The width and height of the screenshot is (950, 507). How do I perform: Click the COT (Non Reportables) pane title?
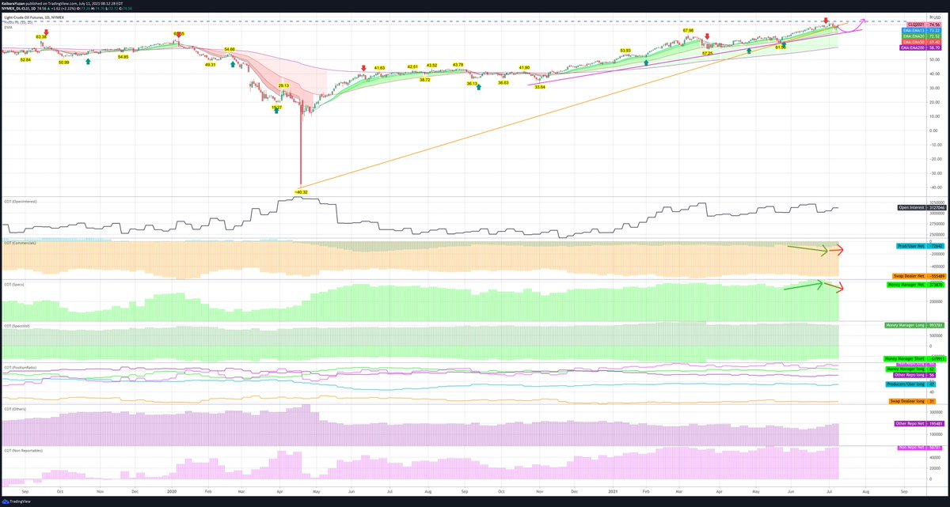22,450
